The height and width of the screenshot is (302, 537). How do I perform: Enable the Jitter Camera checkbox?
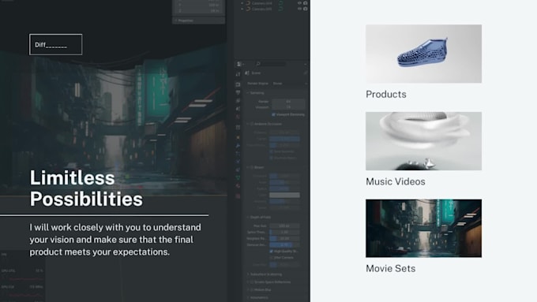(x=271, y=258)
